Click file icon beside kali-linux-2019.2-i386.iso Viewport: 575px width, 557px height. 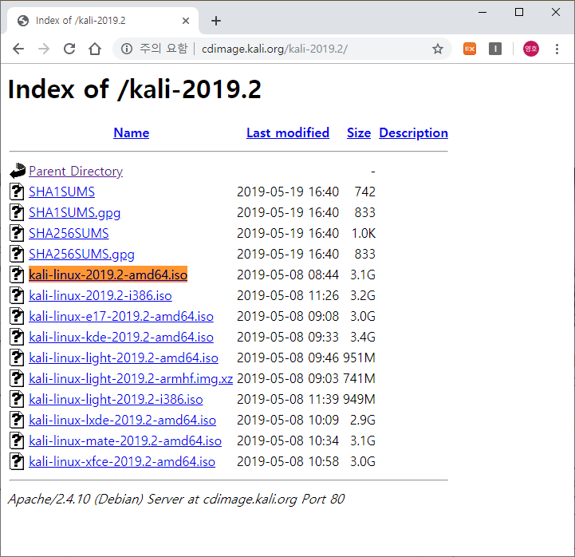[x=17, y=295]
